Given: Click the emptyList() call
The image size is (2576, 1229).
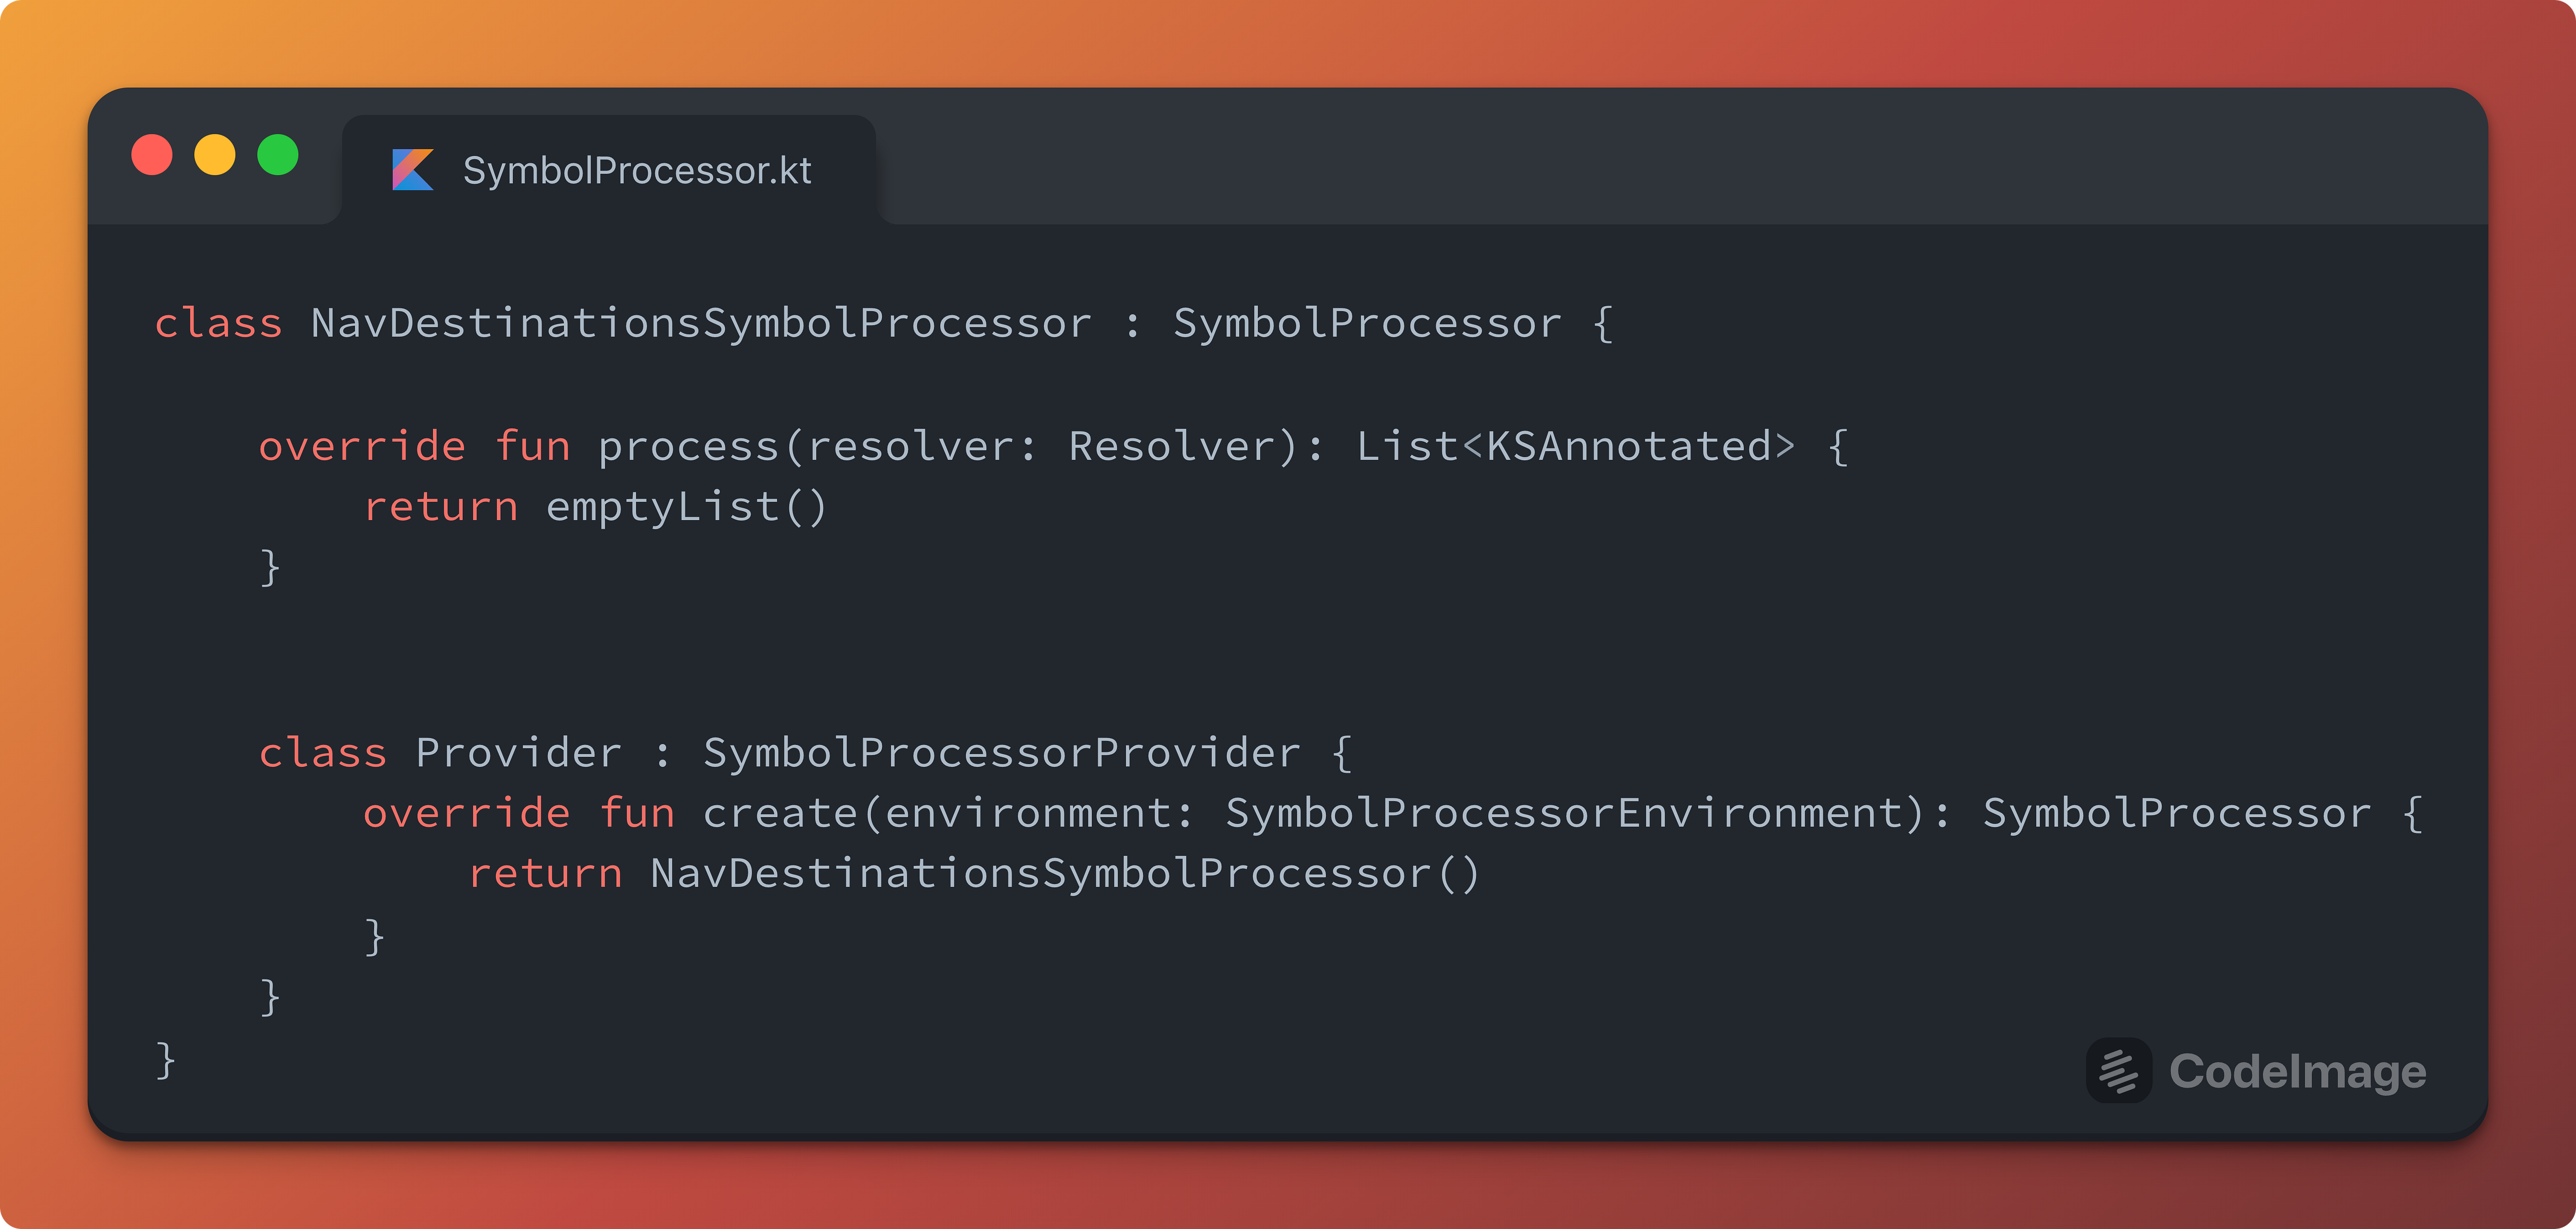Looking at the screenshot, I should pos(686,507).
